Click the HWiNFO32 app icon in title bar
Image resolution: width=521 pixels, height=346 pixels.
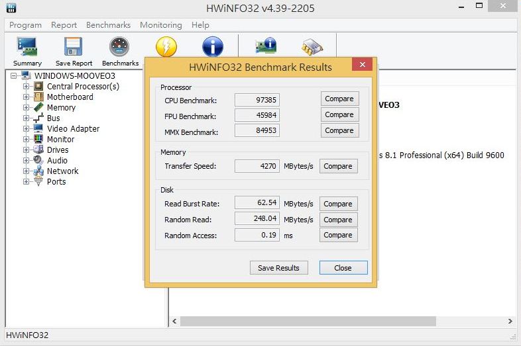point(11,8)
